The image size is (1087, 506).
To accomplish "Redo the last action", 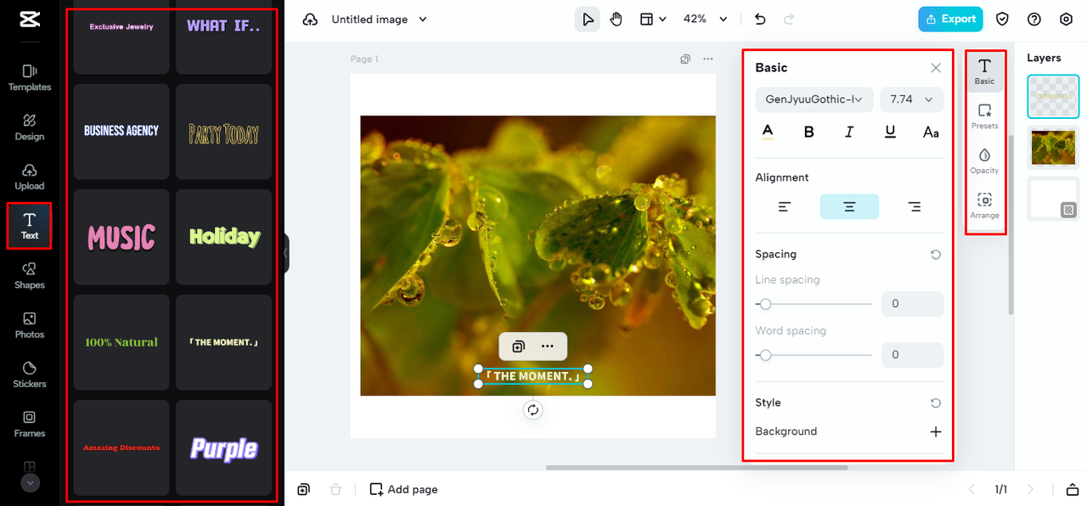I will tap(789, 19).
